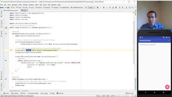Open the Build Variants side panel

(1, 75)
